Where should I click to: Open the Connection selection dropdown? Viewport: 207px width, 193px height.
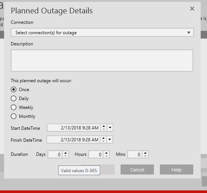pyautogui.click(x=102, y=32)
